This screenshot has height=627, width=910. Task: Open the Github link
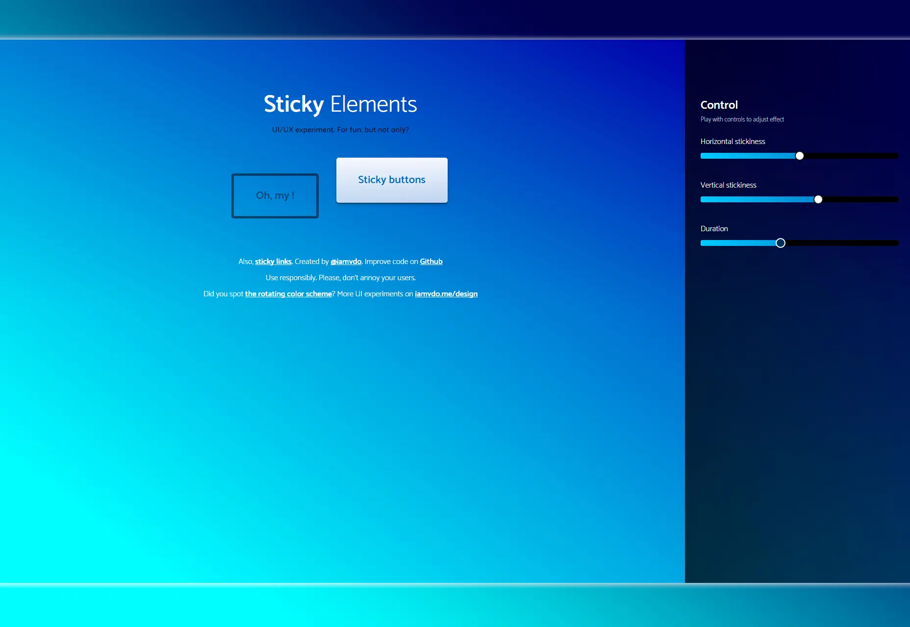pyautogui.click(x=431, y=261)
